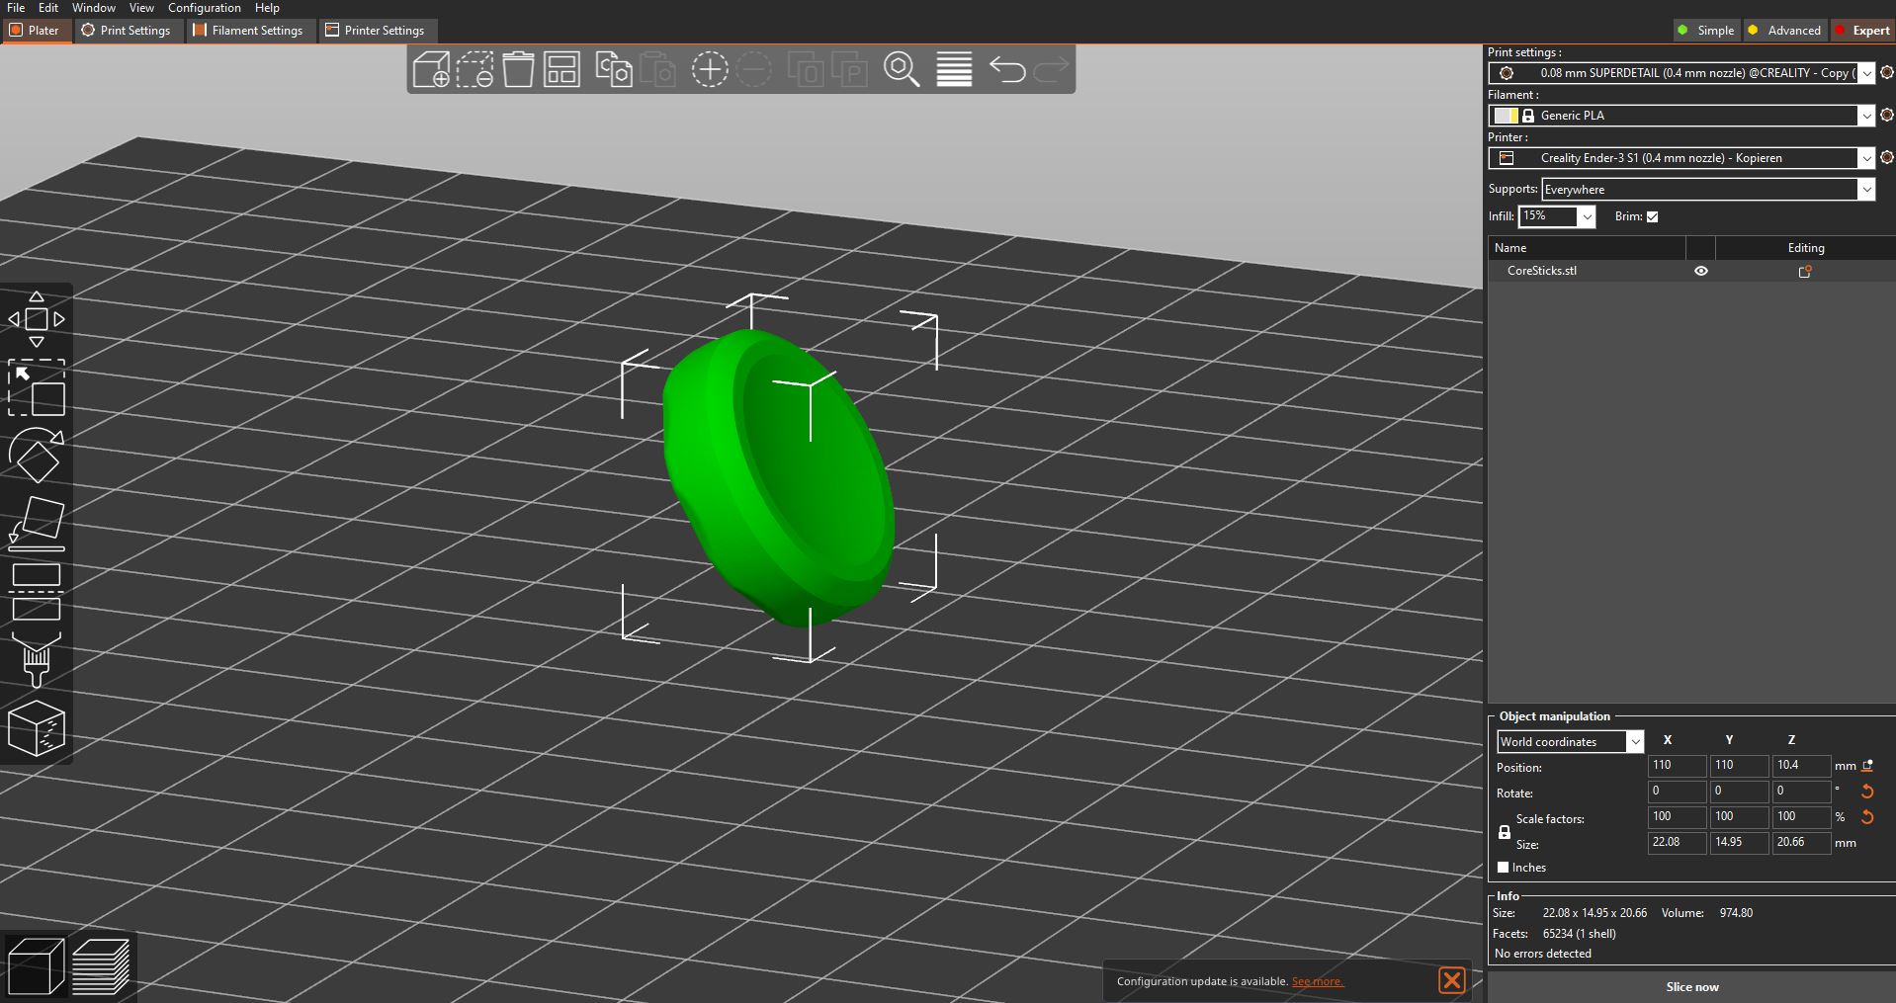The height and width of the screenshot is (1003, 1896).
Task: Click the filament color swatch
Action: (1506, 116)
